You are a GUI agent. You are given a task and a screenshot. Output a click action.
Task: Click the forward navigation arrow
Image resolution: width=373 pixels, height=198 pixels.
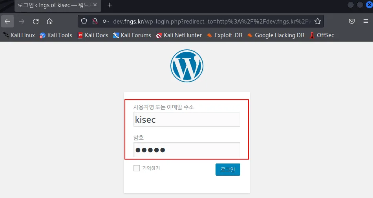point(22,22)
